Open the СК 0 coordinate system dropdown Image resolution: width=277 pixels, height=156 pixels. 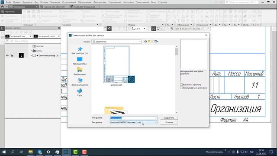144,29
